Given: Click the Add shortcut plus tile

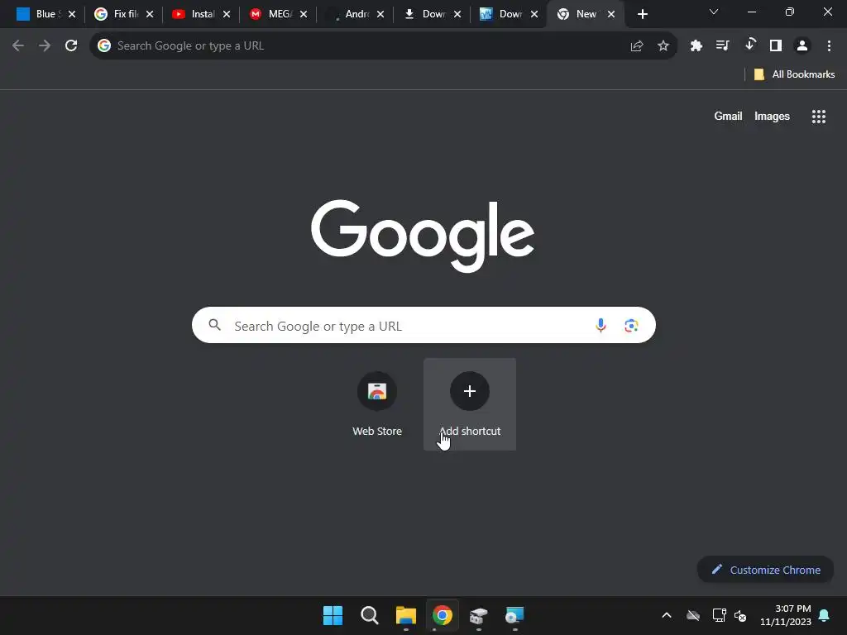Looking at the screenshot, I should click(x=470, y=403).
